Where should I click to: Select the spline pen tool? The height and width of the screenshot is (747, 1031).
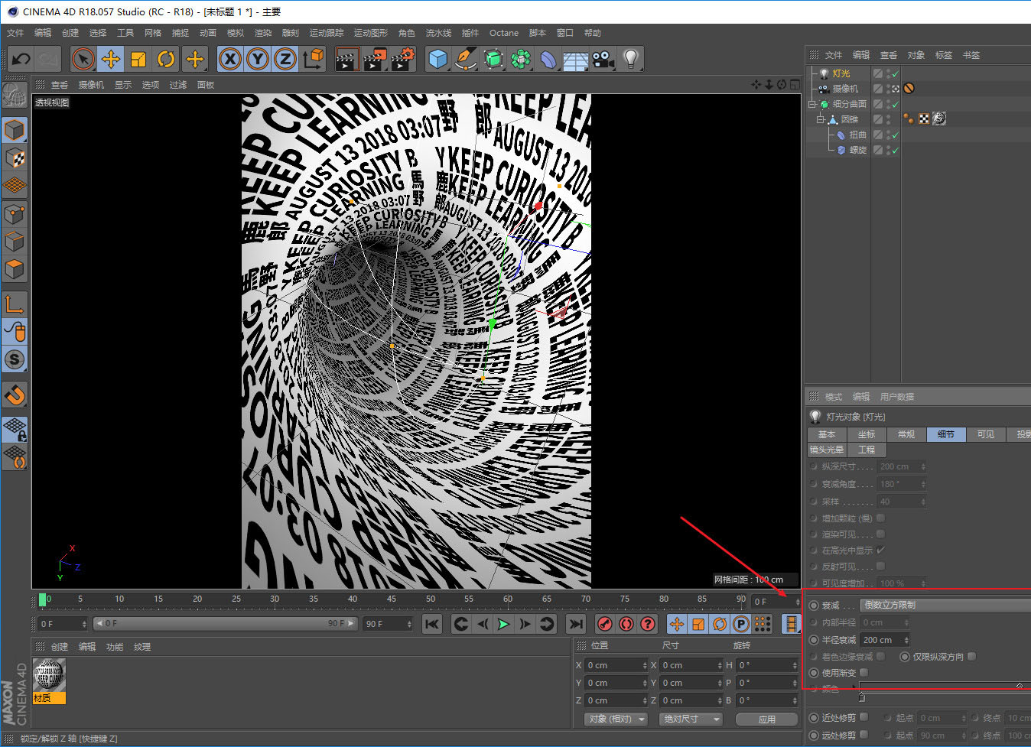pyautogui.click(x=466, y=59)
